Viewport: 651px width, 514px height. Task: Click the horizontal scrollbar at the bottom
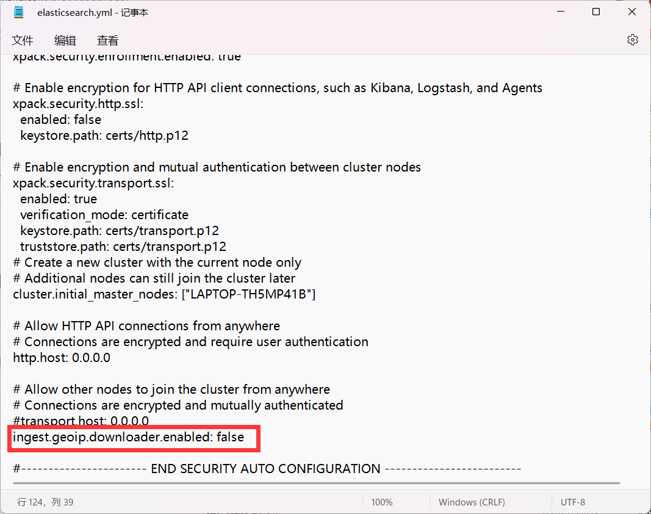click(317, 483)
